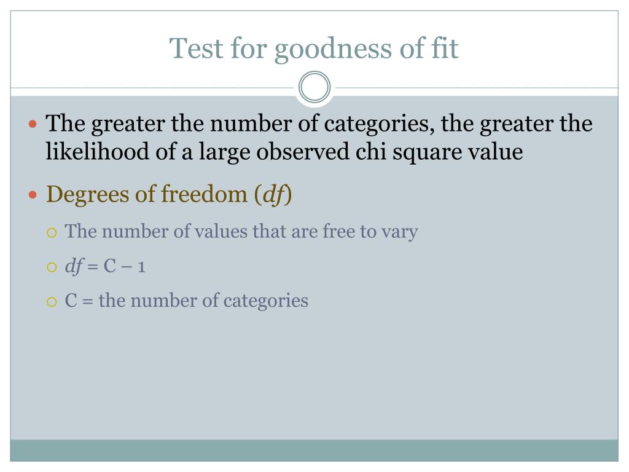The image size is (629, 472).
Task: Click the hollow bullet beside "The number of values"
Action: pos(52,233)
